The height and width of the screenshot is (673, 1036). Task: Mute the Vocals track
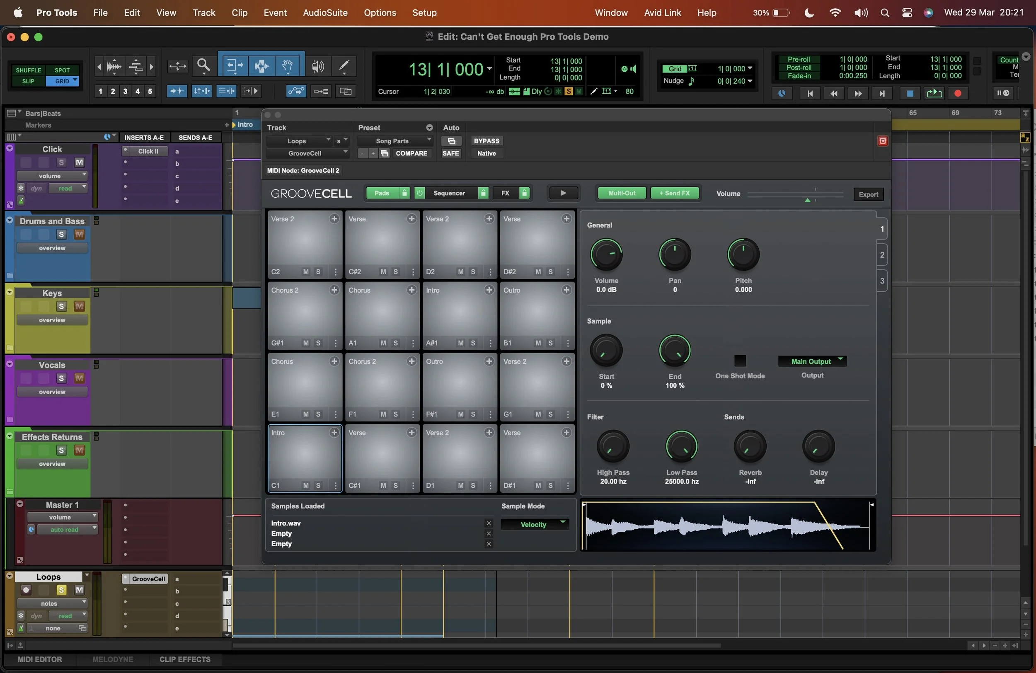coord(80,378)
